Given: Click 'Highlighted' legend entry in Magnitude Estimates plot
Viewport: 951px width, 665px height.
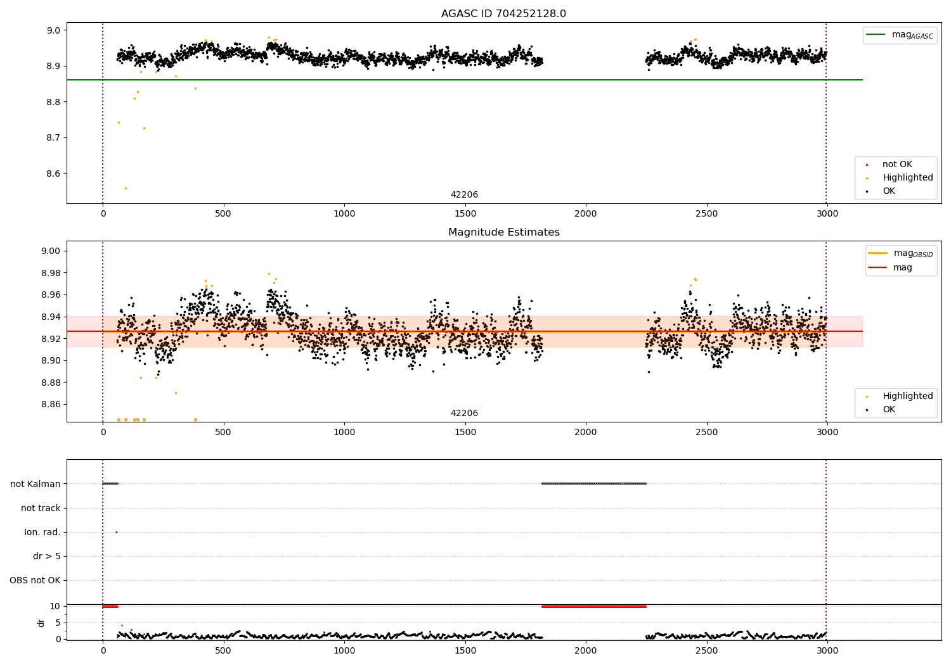Looking at the screenshot, I should pos(907,396).
